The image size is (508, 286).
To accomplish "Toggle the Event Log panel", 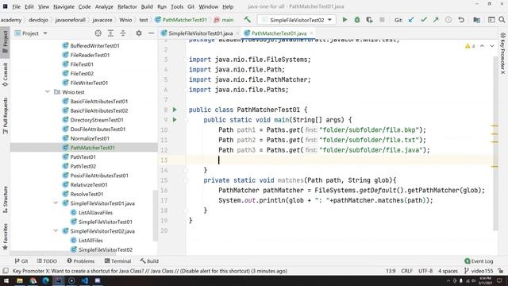I will point(479,261).
